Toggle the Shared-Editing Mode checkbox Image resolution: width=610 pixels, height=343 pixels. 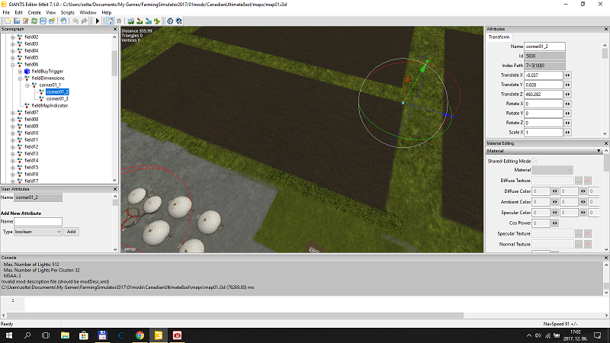535,161
